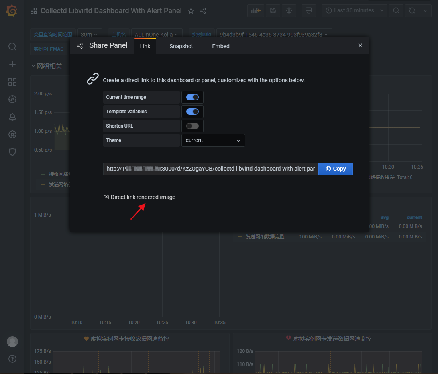The width and height of the screenshot is (438, 374).
Task: Turn off the Template variables toggle
Action: tap(192, 111)
